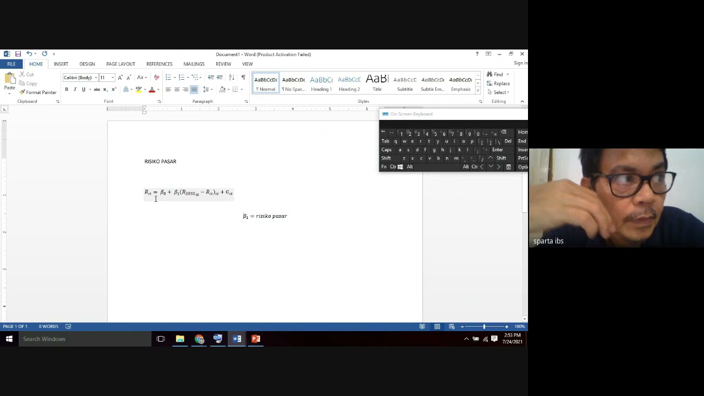Toggle justified text alignment
Screen dimensions: 704x396
click(x=194, y=90)
